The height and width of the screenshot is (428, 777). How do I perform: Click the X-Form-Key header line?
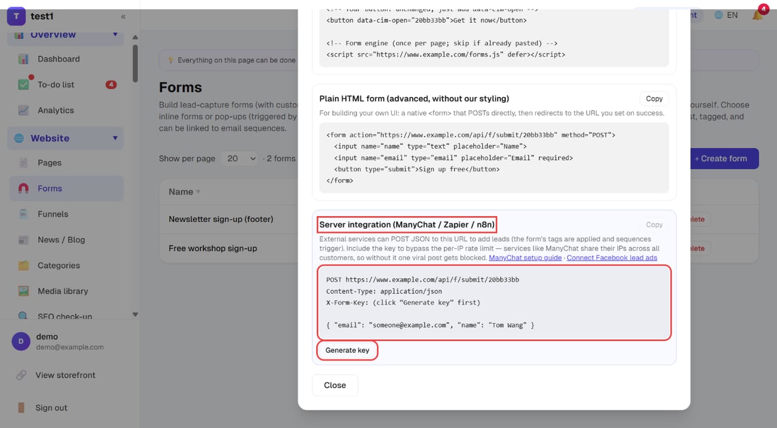tap(403, 302)
